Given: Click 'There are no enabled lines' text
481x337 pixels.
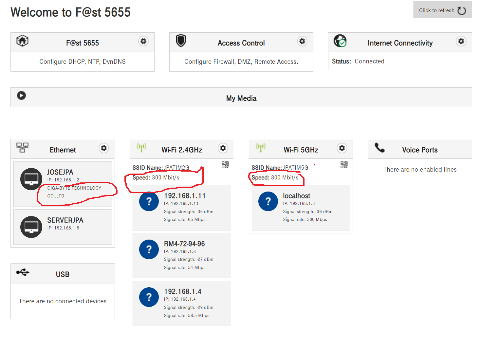Looking at the screenshot, I should 420,170.
